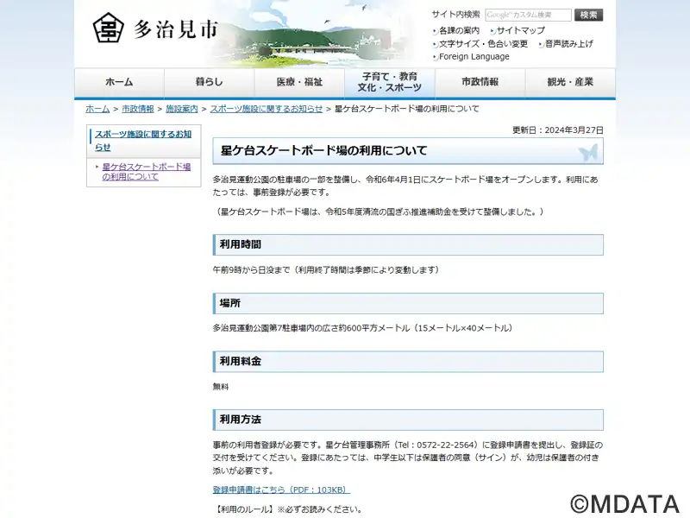Image resolution: width=690 pixels, height=518 pixels.
Task: Go to スポーツ施設に関するお知らせ in breadcrumb
Action: point(267,109)
